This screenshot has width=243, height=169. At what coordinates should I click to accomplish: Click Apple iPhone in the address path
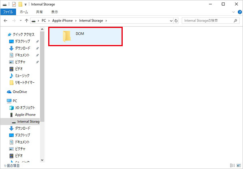click(62, 21)
